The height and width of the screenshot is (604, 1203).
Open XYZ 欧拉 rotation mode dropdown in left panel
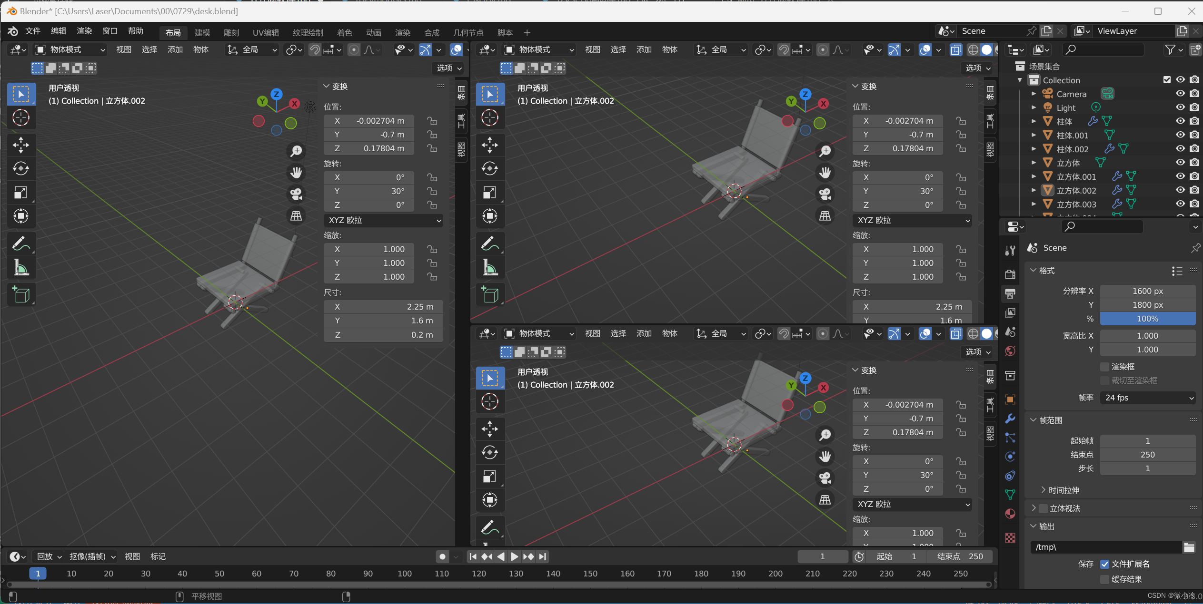click(384, 220)
